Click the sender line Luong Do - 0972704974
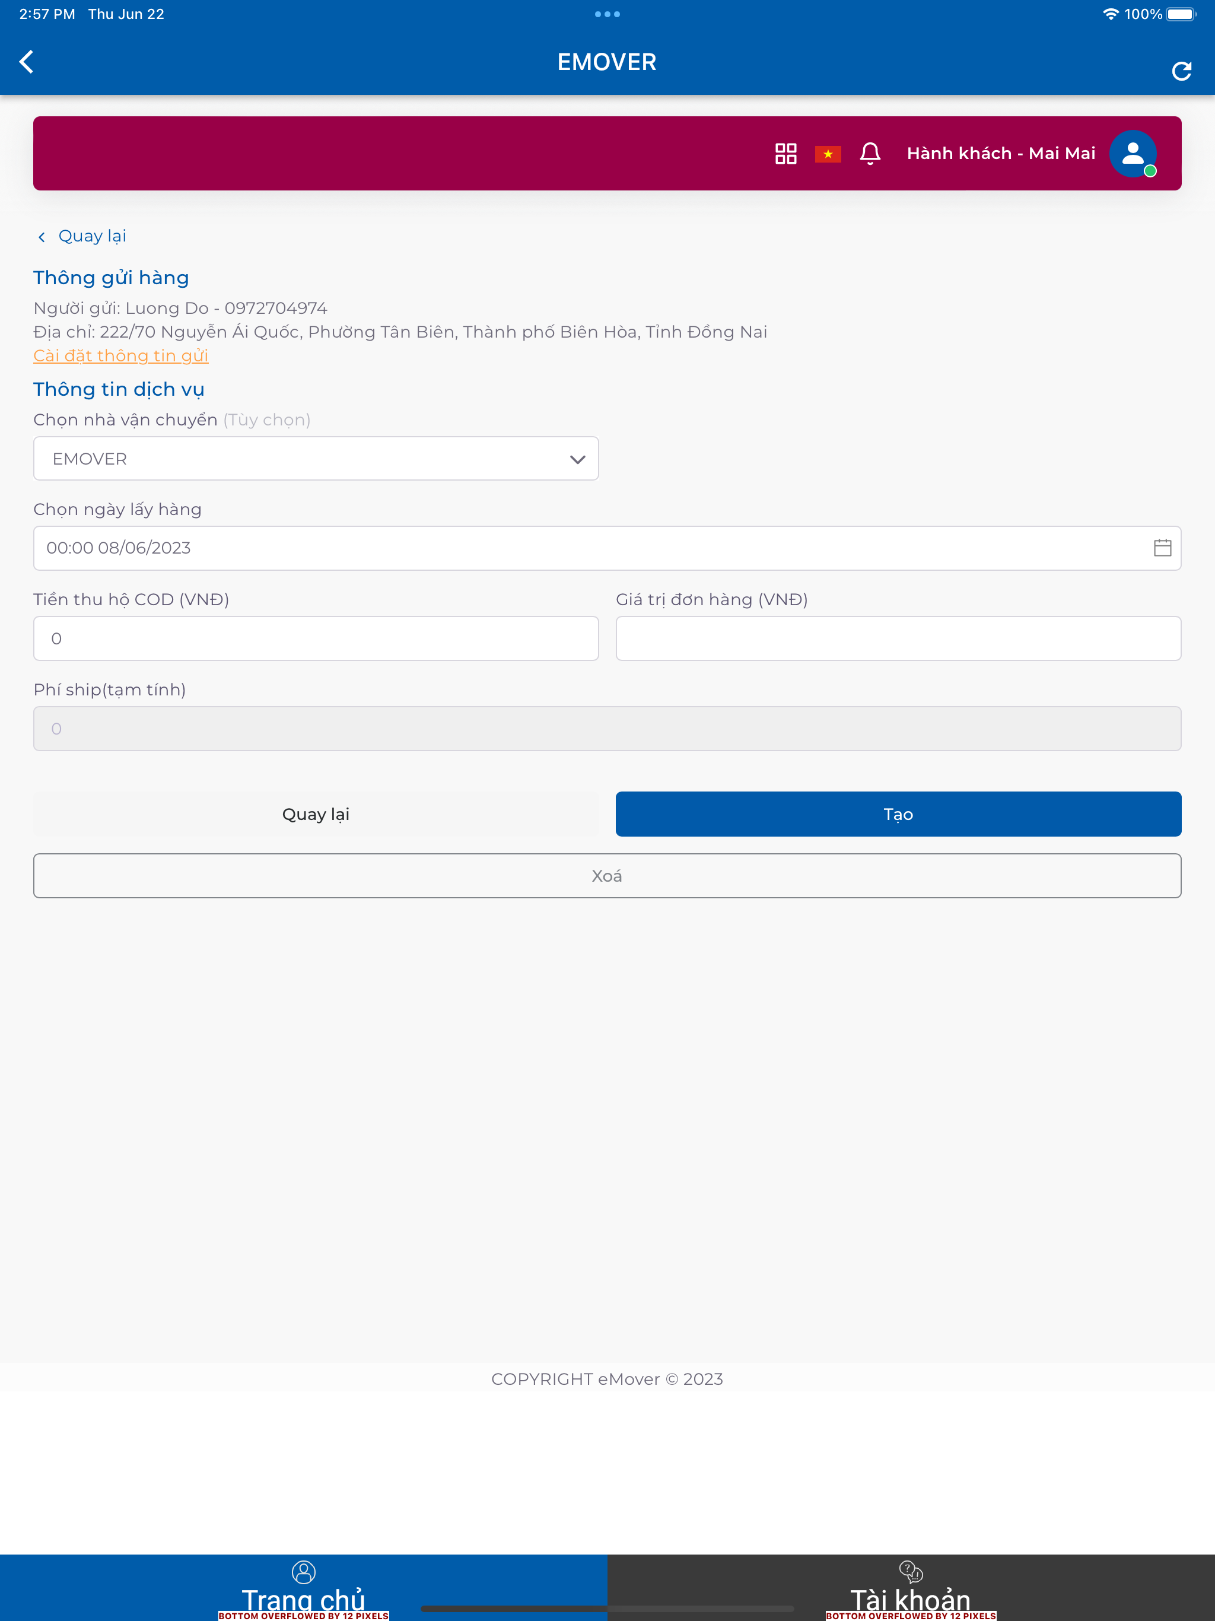 point(180,308)
